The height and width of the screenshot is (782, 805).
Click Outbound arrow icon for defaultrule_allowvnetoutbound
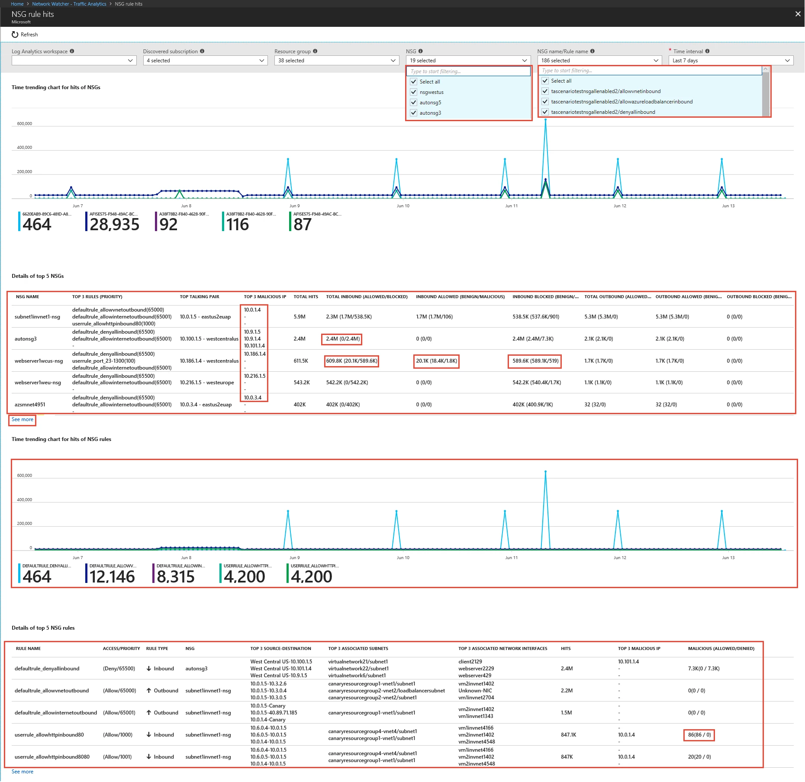[149, 691]
